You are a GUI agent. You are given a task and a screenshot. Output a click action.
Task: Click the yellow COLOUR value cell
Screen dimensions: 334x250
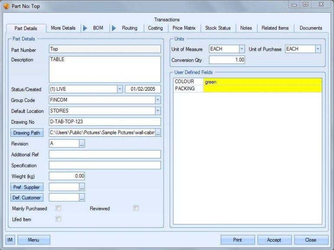click(262, 82)
